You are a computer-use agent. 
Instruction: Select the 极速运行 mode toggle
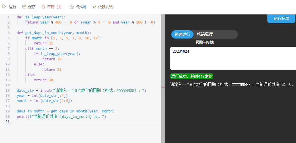tap(182, 34)
